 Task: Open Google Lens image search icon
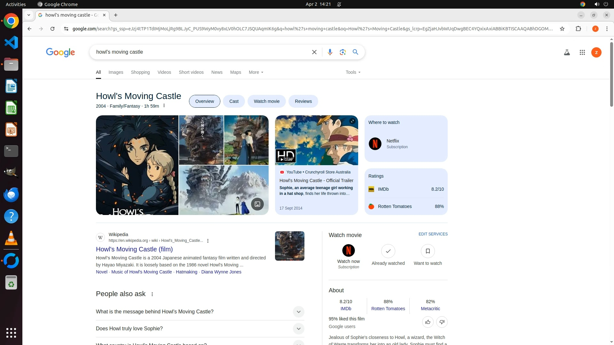coord(342,52)
